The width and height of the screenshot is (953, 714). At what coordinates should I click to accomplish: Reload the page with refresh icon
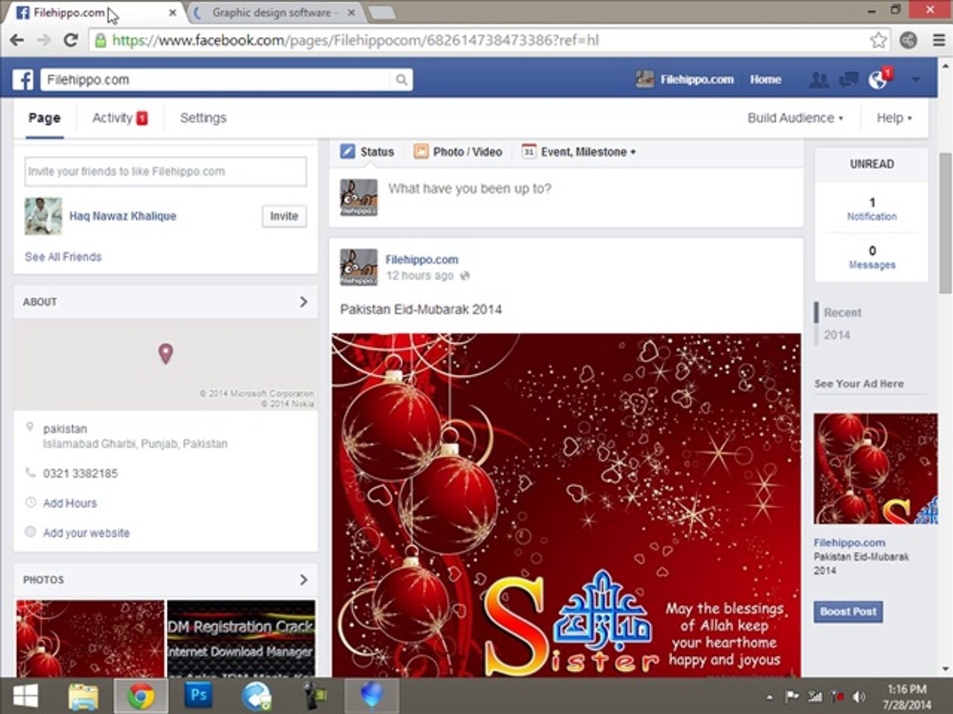pos(70,40)
